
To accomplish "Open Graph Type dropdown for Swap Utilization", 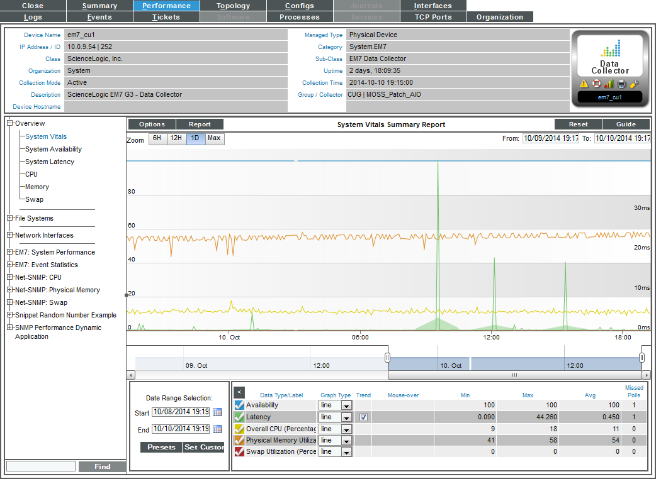I will [336, 451].
